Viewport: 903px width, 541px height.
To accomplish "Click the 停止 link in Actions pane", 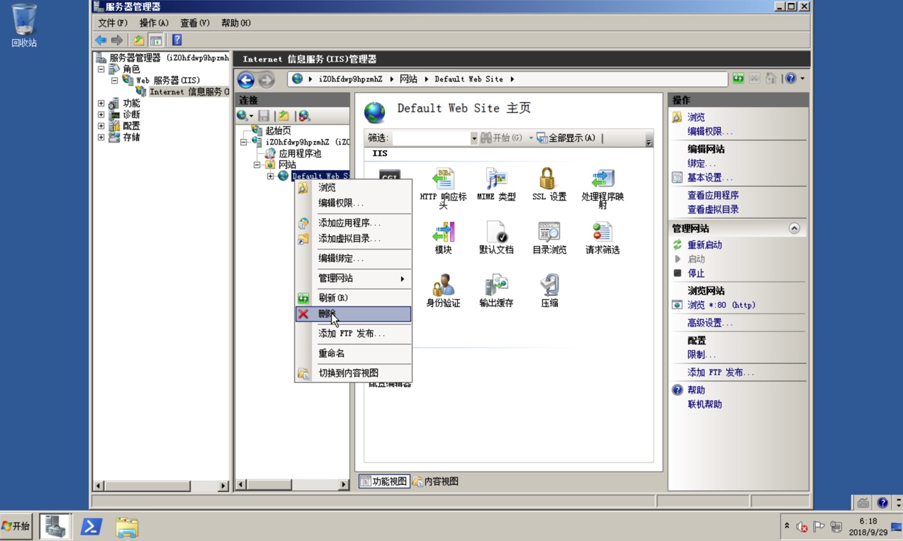I will (x=696, y=273).
